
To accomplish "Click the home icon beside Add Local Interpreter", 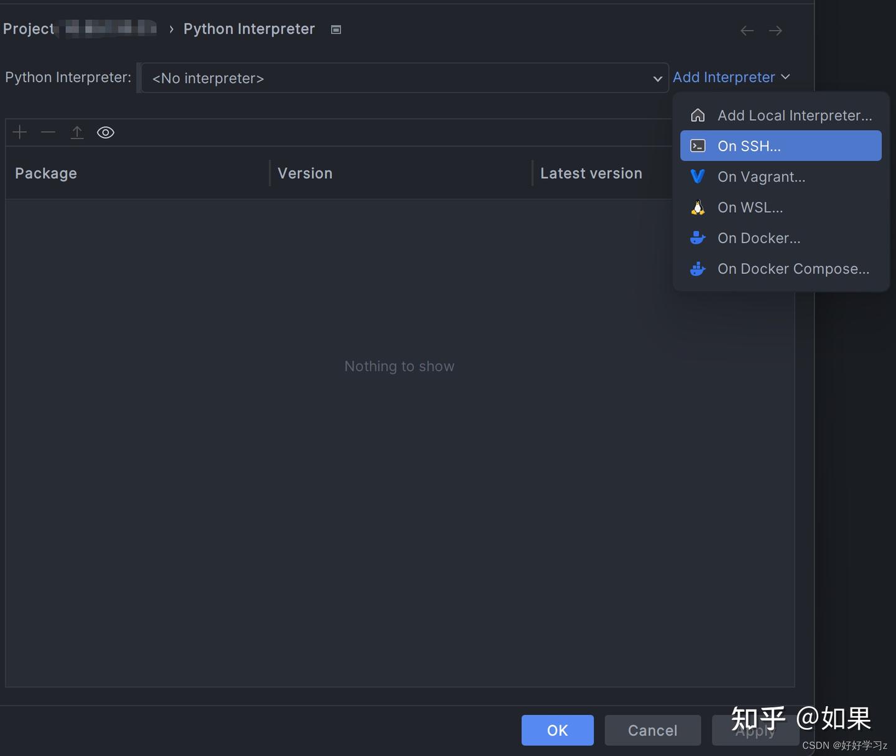I will coord(698,114).
